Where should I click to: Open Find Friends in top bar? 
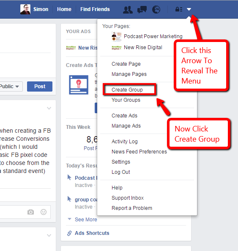tap(95, 9)
